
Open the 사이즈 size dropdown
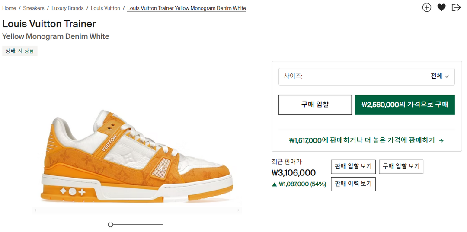click(x=366, y=76)
